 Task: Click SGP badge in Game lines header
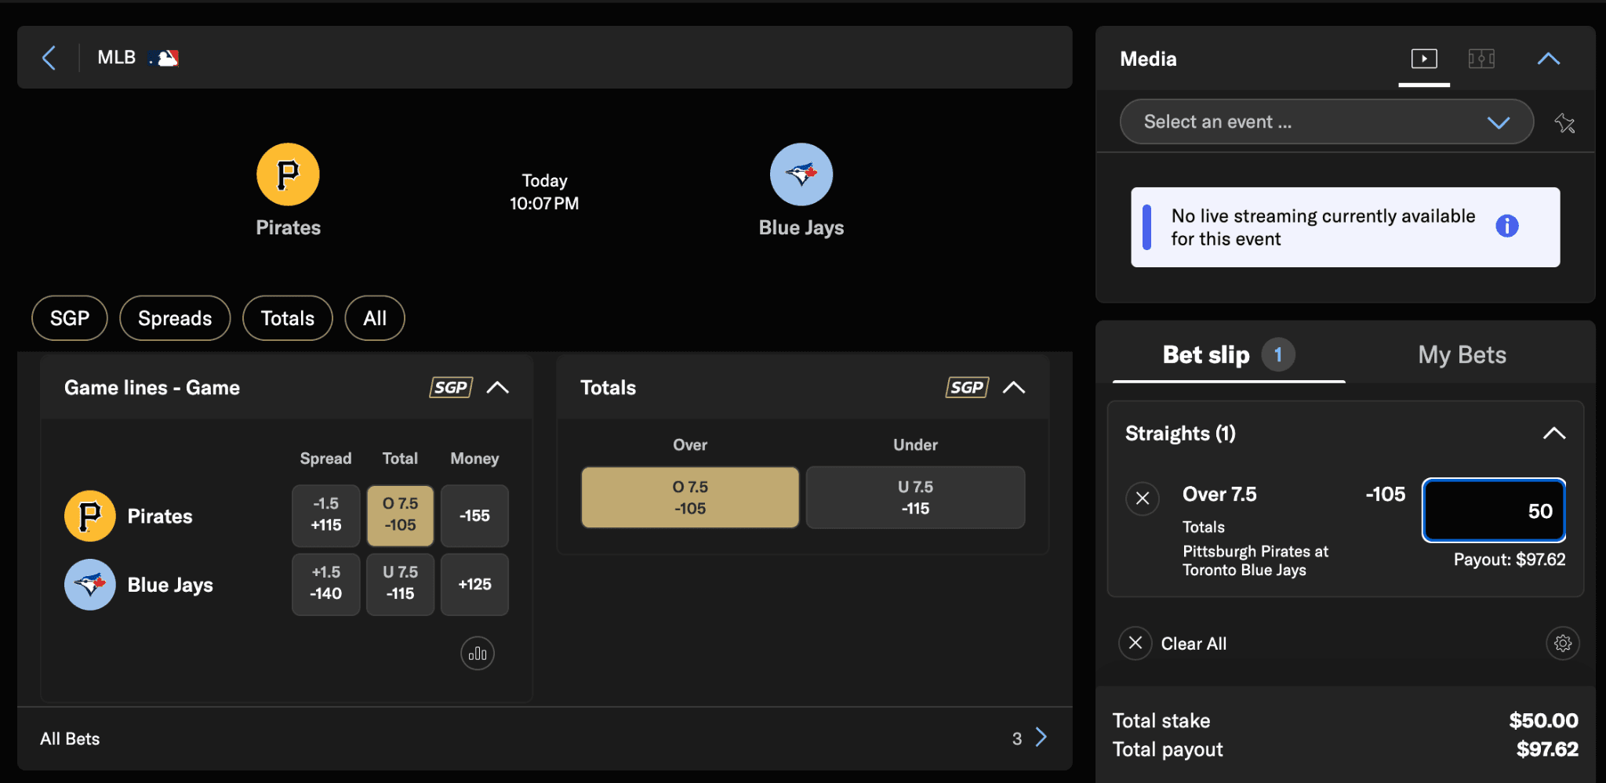pyautogui.click(x=451, y=387)
